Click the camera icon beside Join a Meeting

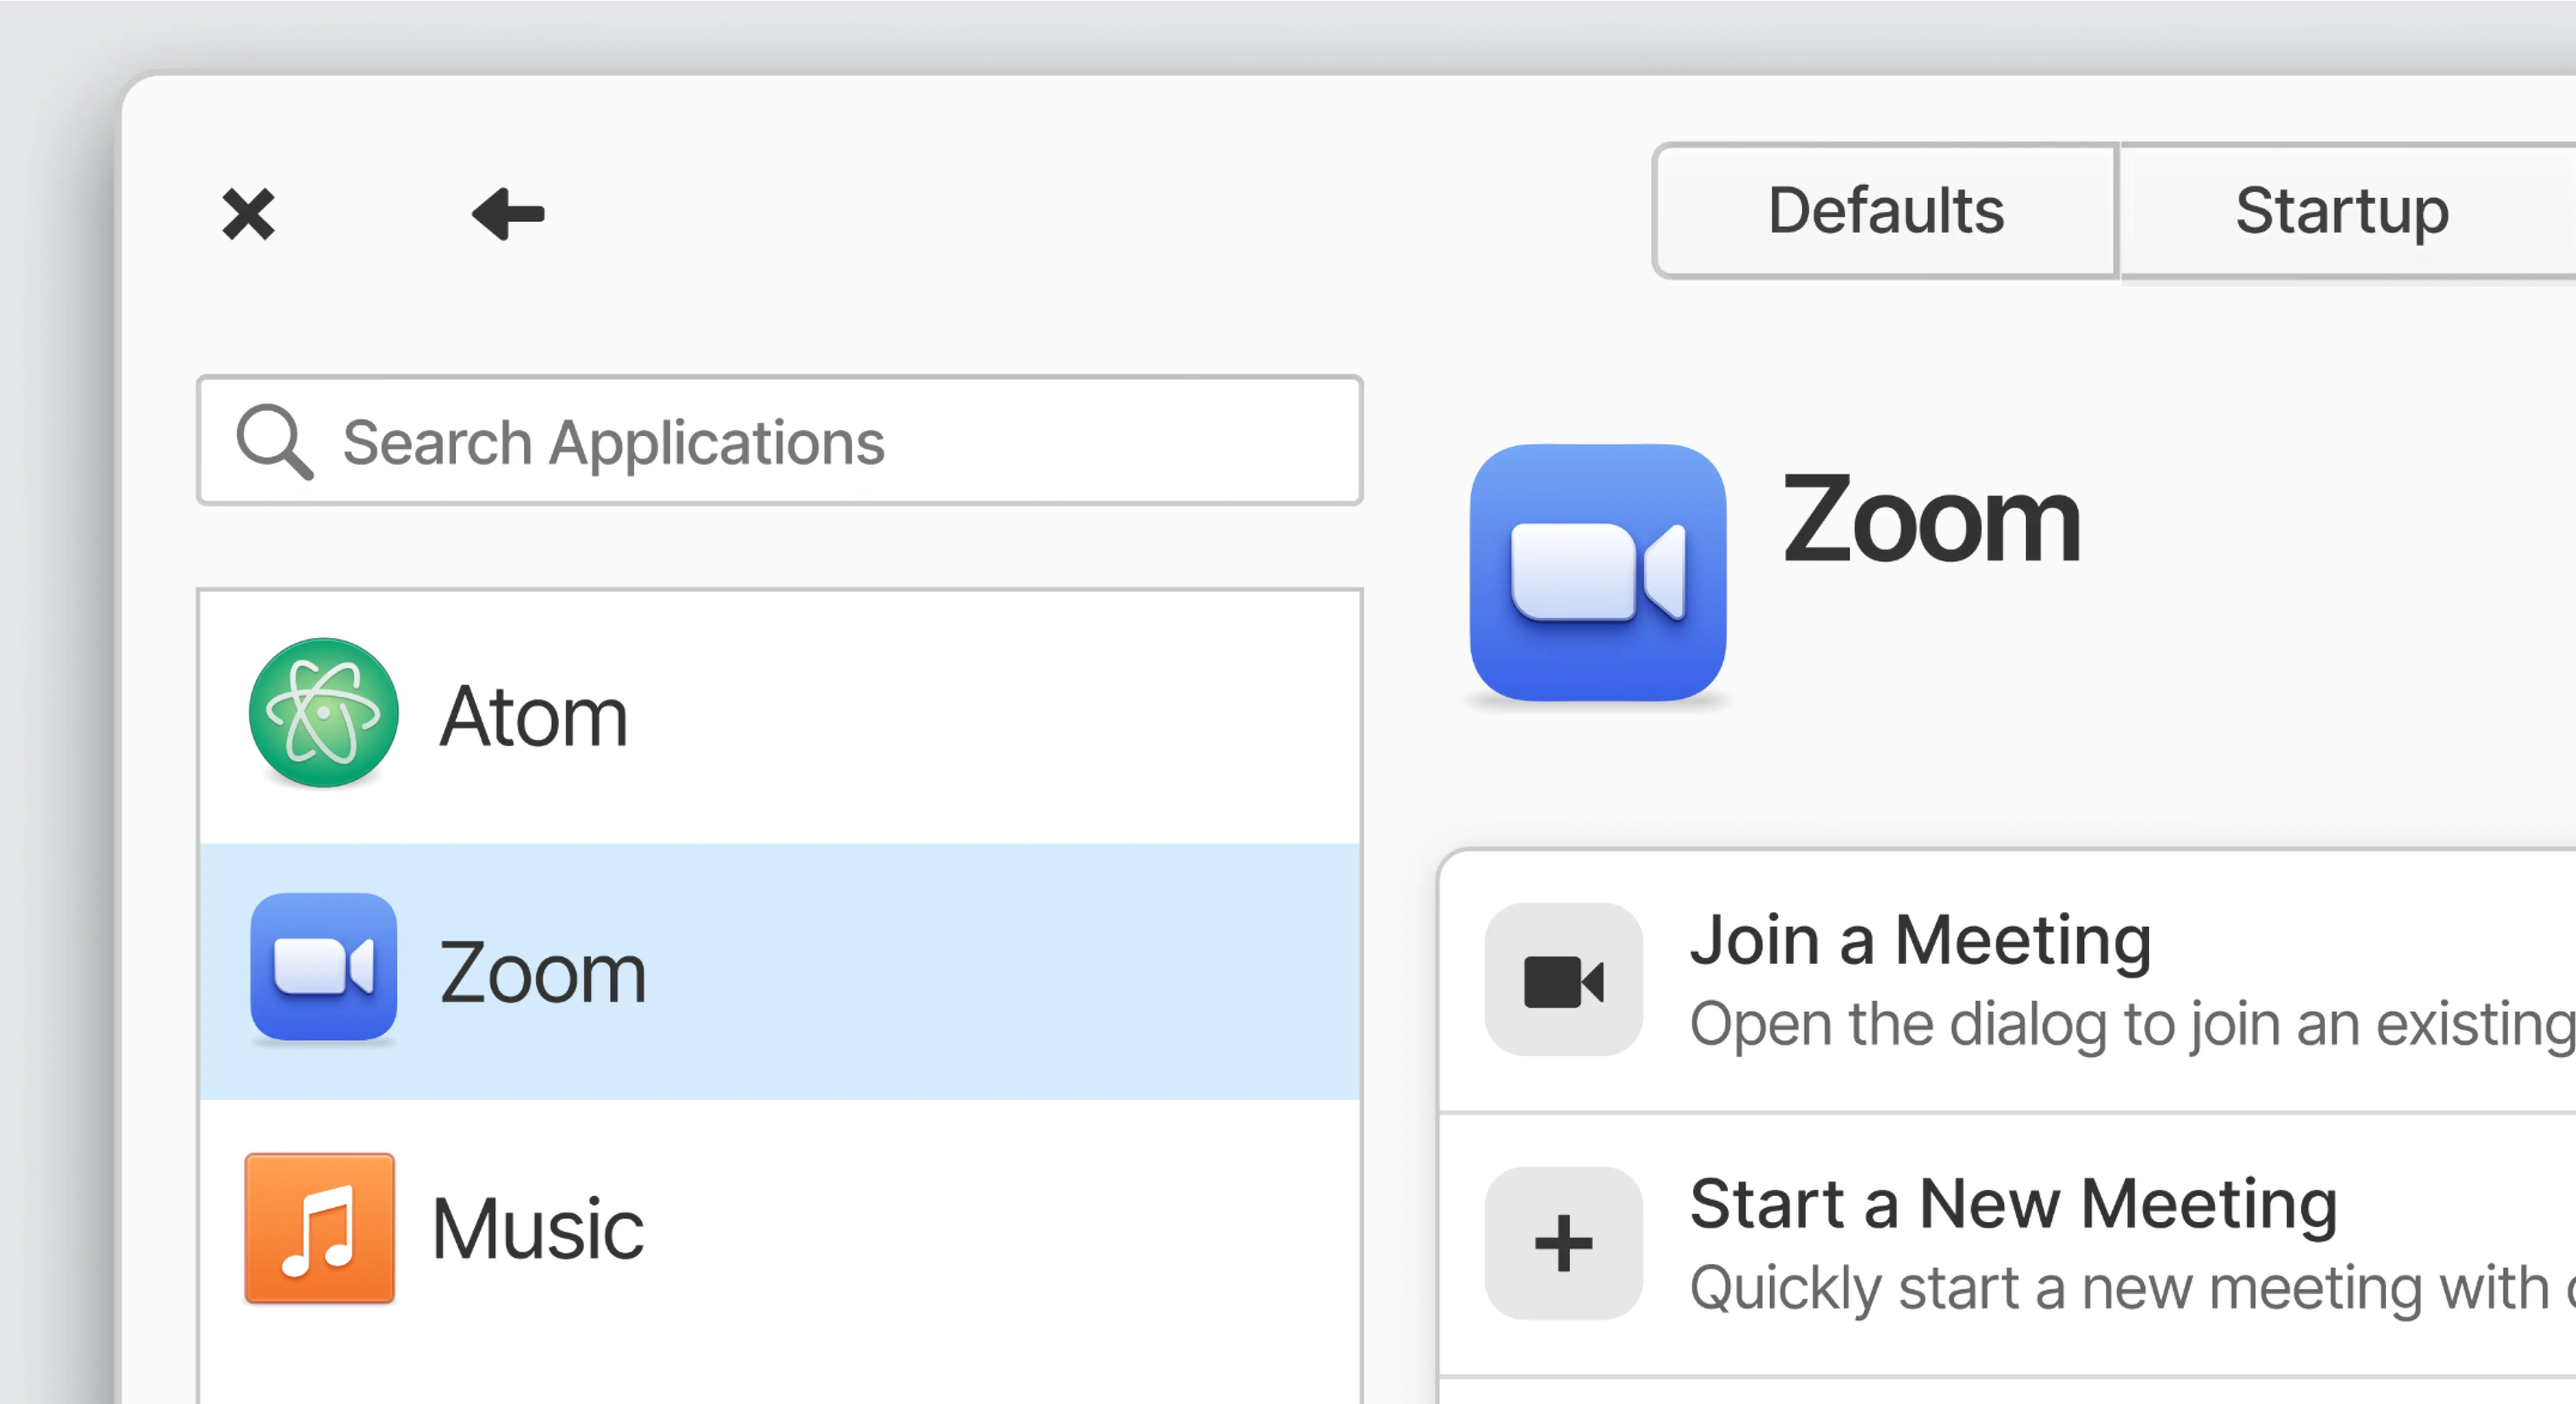[x=1563, y=980]
